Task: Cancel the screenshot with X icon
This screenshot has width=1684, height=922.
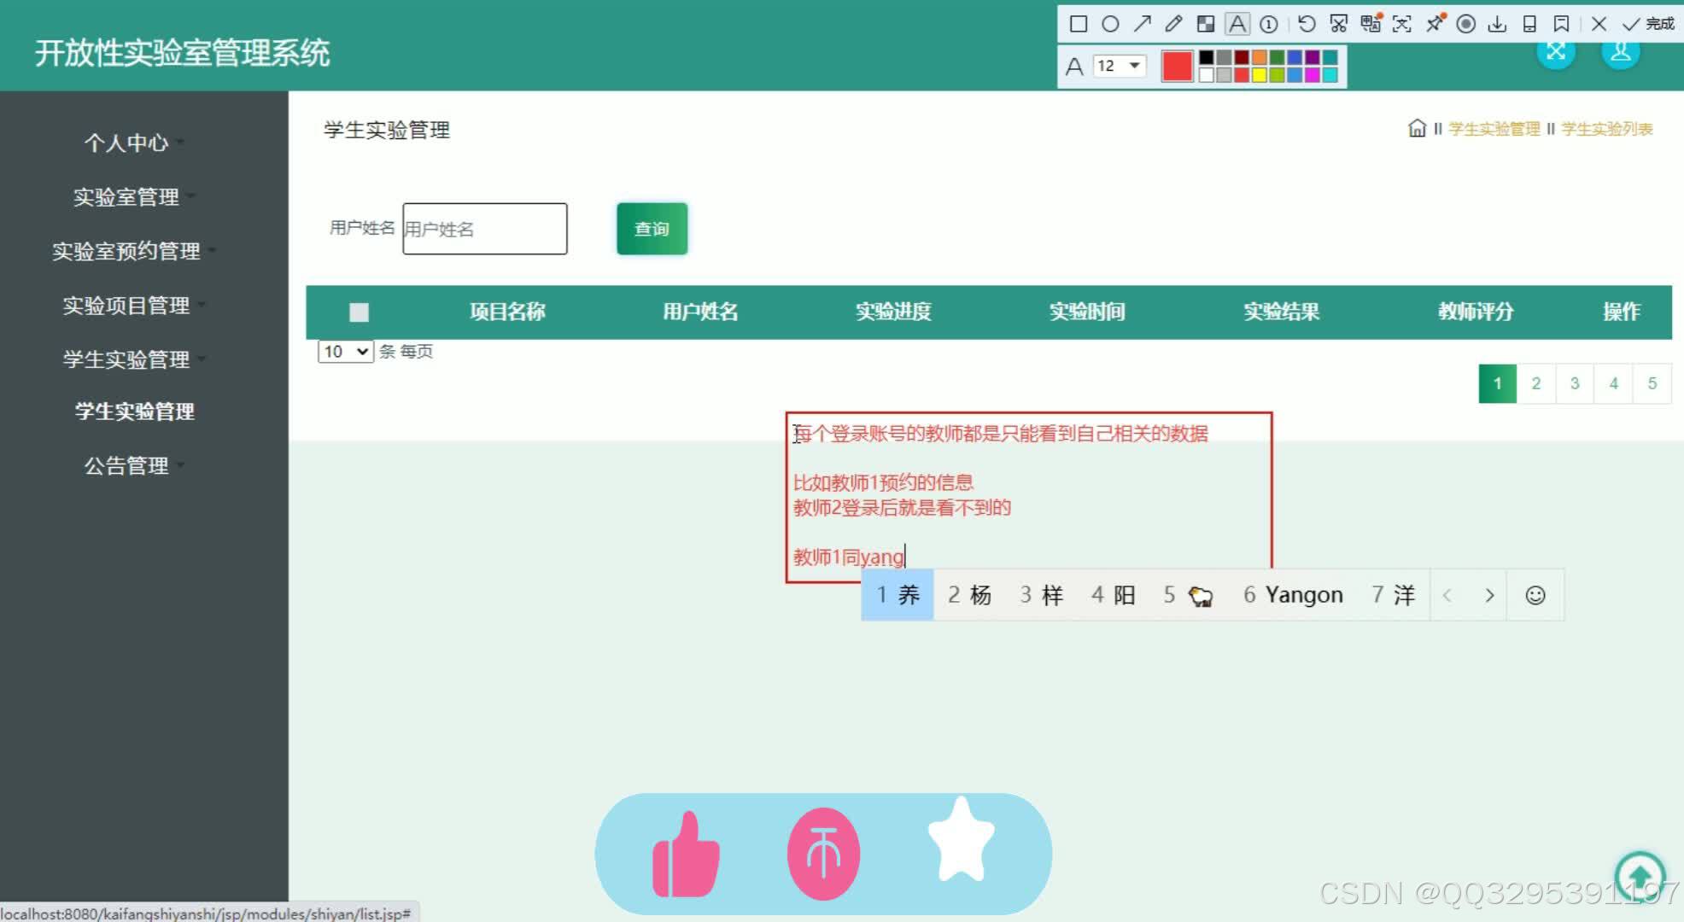Action: (x=1599, y=24)
